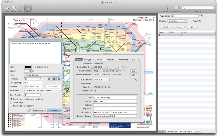Edit the Creation Date
218x136 pixels.
[x=134, y=71]
